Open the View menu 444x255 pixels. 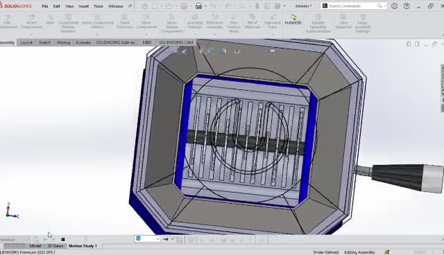[x=69, y=6]
